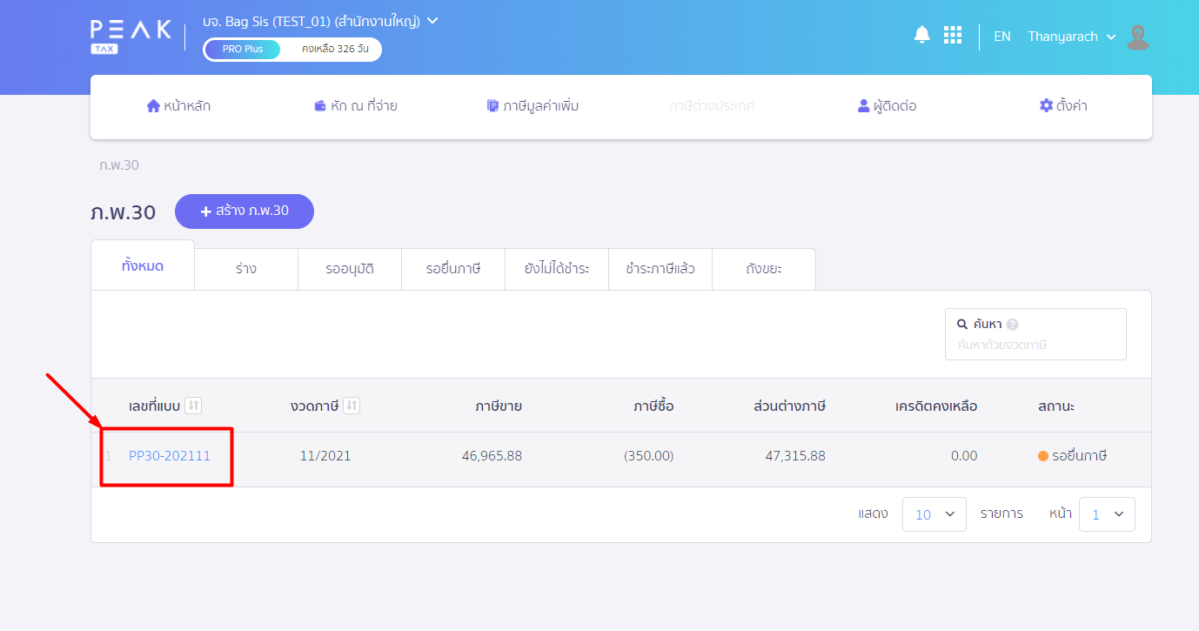Switch to the รอยื่นภาษี tab
1199x631 pixels.
453,269
